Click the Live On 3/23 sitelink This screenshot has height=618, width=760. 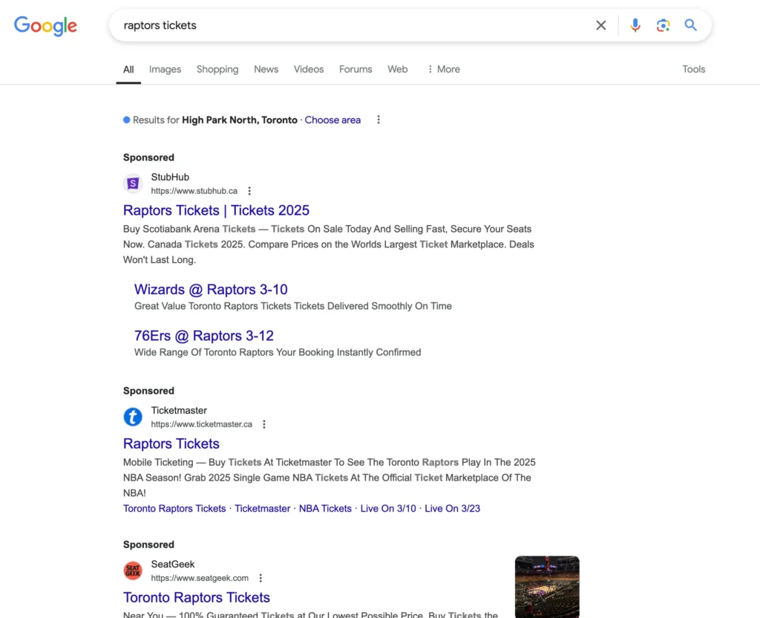(x=452, y=508)
